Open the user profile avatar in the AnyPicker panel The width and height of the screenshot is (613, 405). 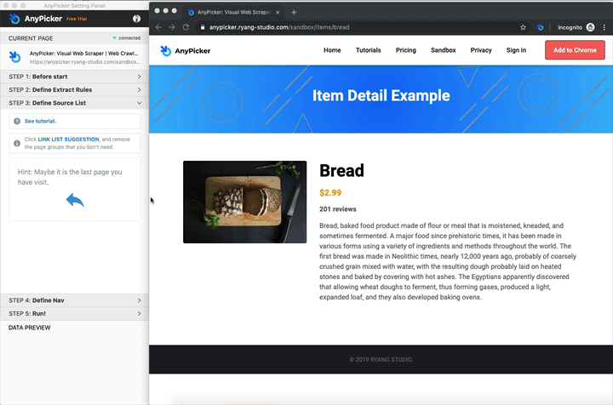point(136,19)
